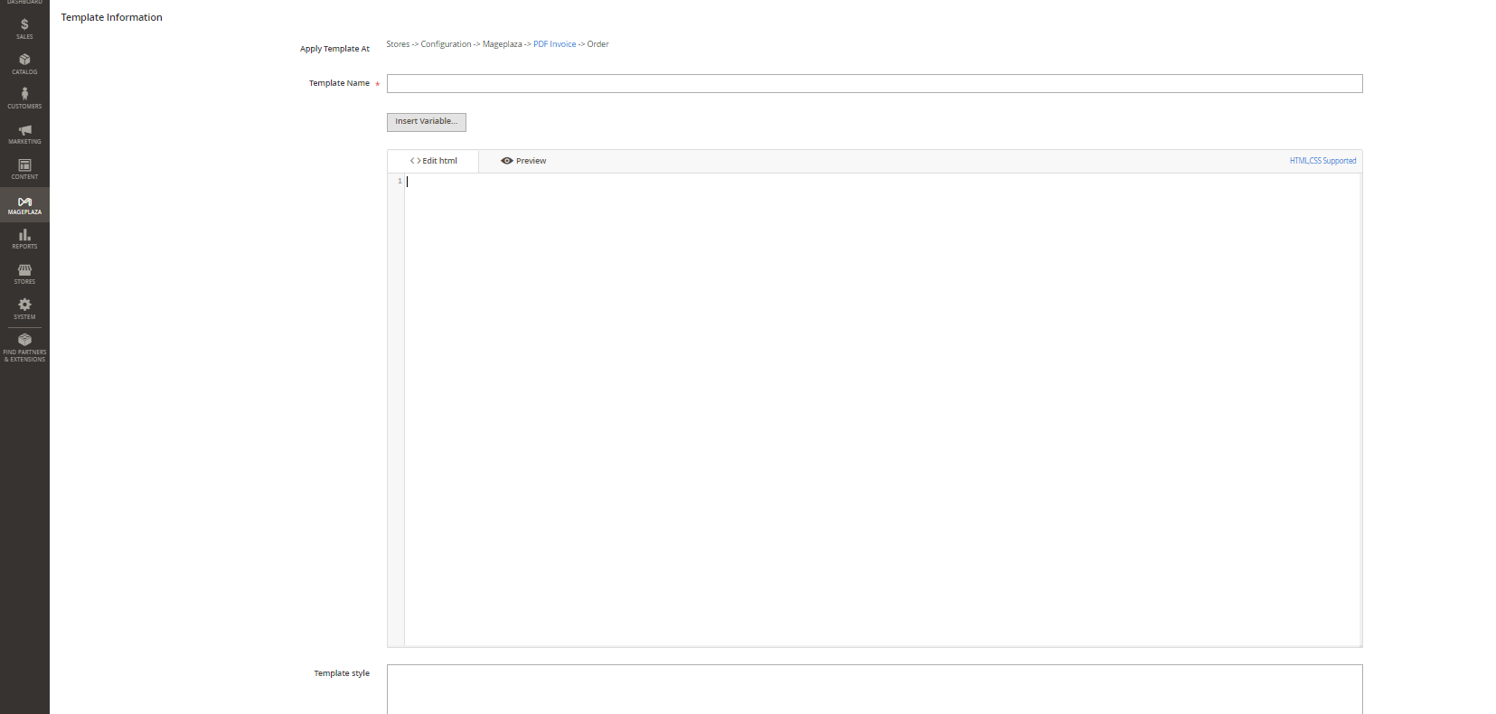Click the Template Name field label
1496x714 pixels.
point(339,83)
